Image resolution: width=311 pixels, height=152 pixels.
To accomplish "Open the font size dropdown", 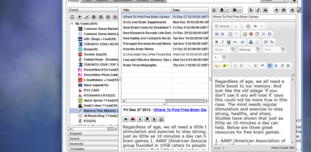I will click(x=220, y=58).
